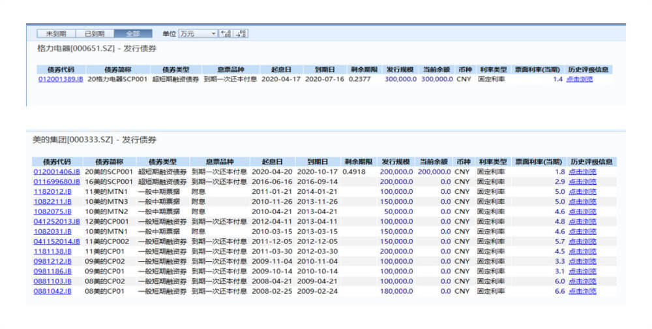Open bond link 041152014.IB
The image size is (652, 329).
point(57,242)
